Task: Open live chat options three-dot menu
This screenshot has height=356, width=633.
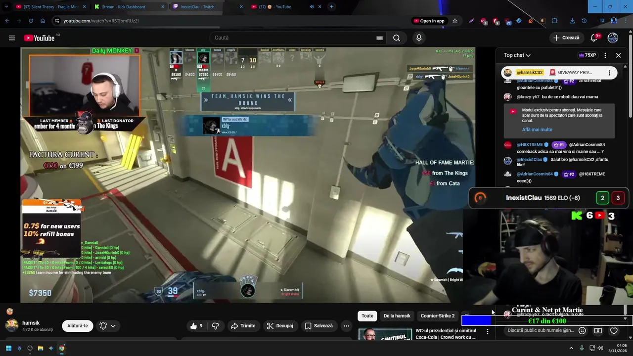Action: click(605, 55)
